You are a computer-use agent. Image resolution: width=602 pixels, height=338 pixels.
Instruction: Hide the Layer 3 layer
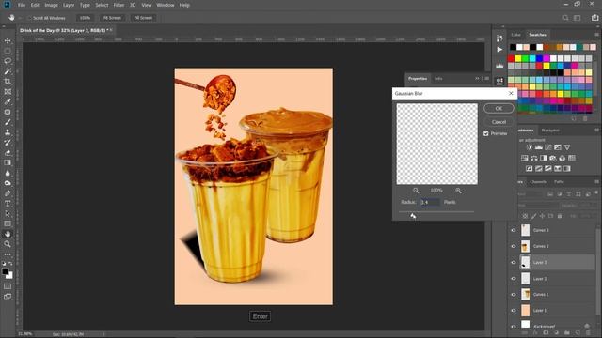pos(514,263)
